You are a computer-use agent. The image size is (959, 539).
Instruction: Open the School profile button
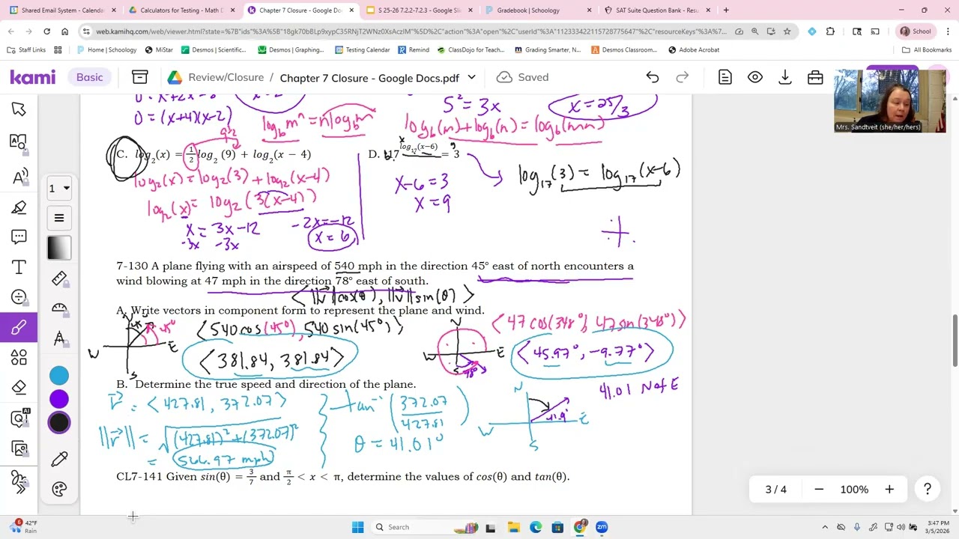[916, 31]
